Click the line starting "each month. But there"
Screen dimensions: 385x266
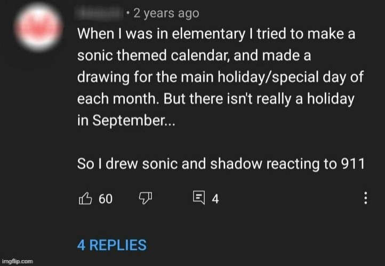pyautogui.click(x=216, y=99)
